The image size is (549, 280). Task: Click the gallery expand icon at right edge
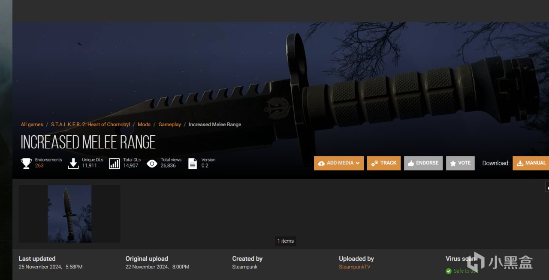(547, 187)
